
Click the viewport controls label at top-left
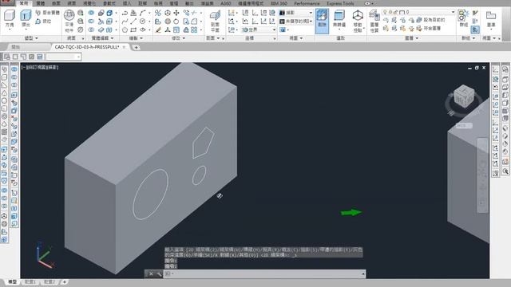pos(40,67)
